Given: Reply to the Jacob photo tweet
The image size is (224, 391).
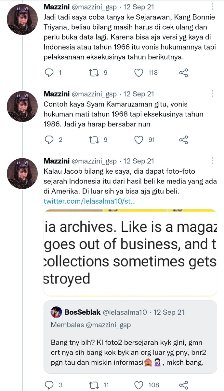Looking at the screenshot, I should coord(49,385).
